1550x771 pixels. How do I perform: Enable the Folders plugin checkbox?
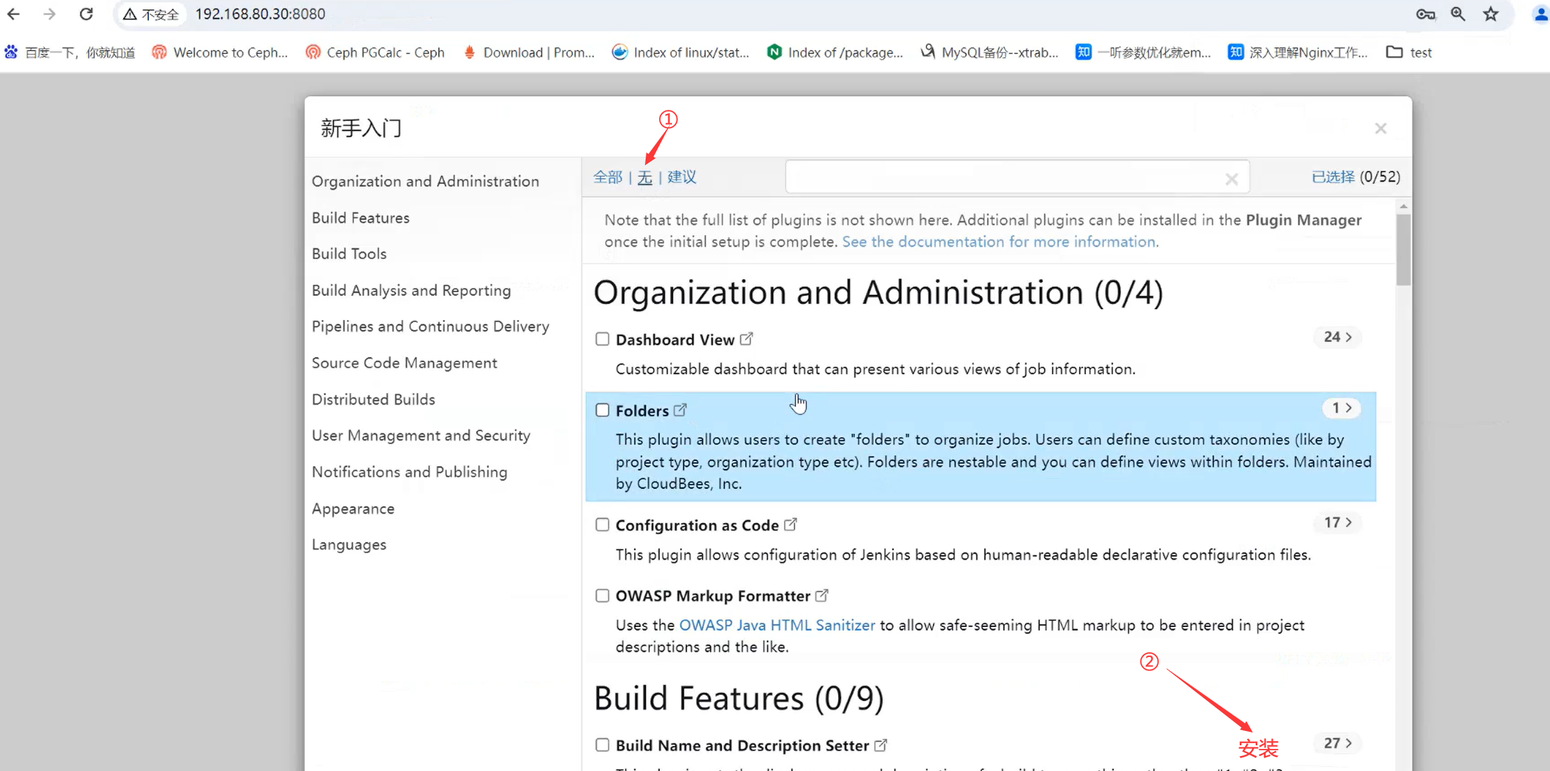[602, 410]
